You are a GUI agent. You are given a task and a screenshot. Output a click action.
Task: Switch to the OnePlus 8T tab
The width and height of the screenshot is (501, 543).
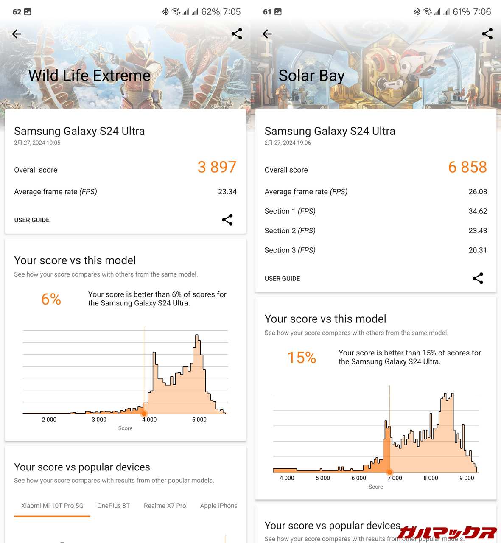tap(113, 506)
